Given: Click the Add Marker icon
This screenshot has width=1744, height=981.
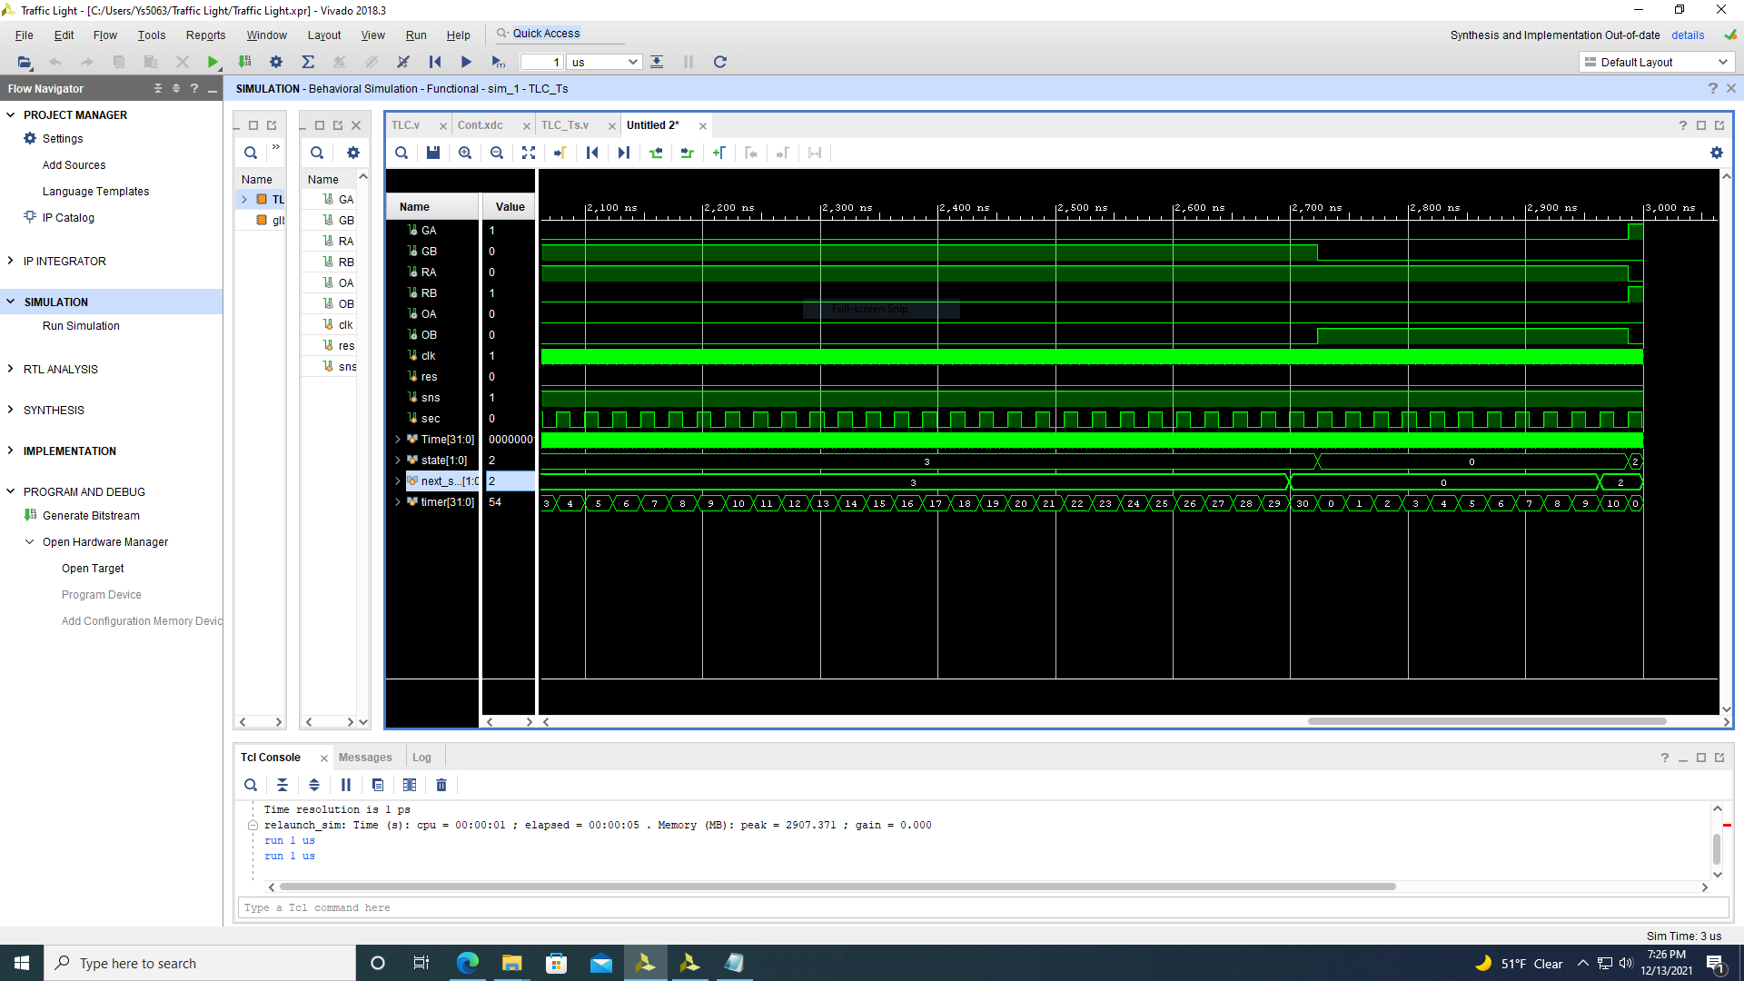Looking at the screenshot, I should [x=719, y=153].
